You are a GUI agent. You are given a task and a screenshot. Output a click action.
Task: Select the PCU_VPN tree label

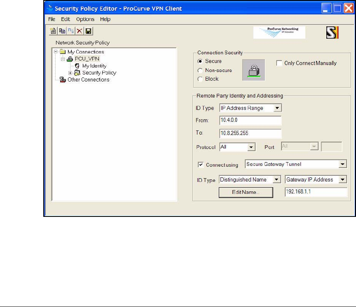(x=87, y=59)
